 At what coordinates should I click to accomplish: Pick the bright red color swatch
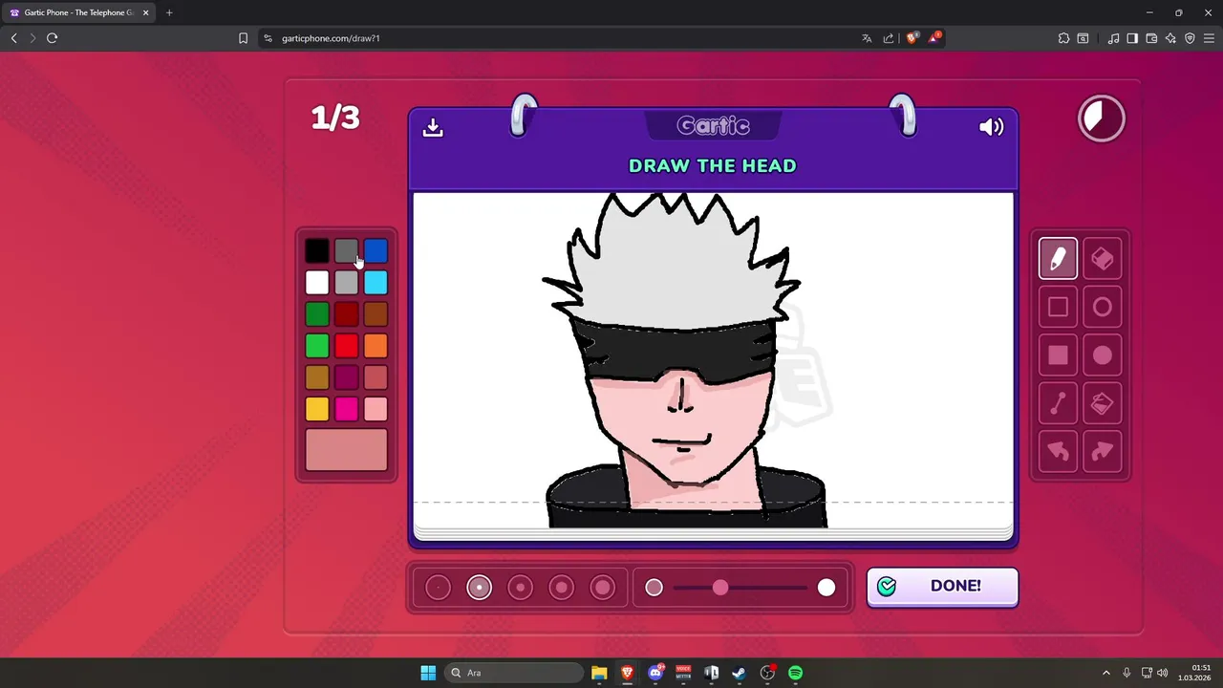(346, 346)
